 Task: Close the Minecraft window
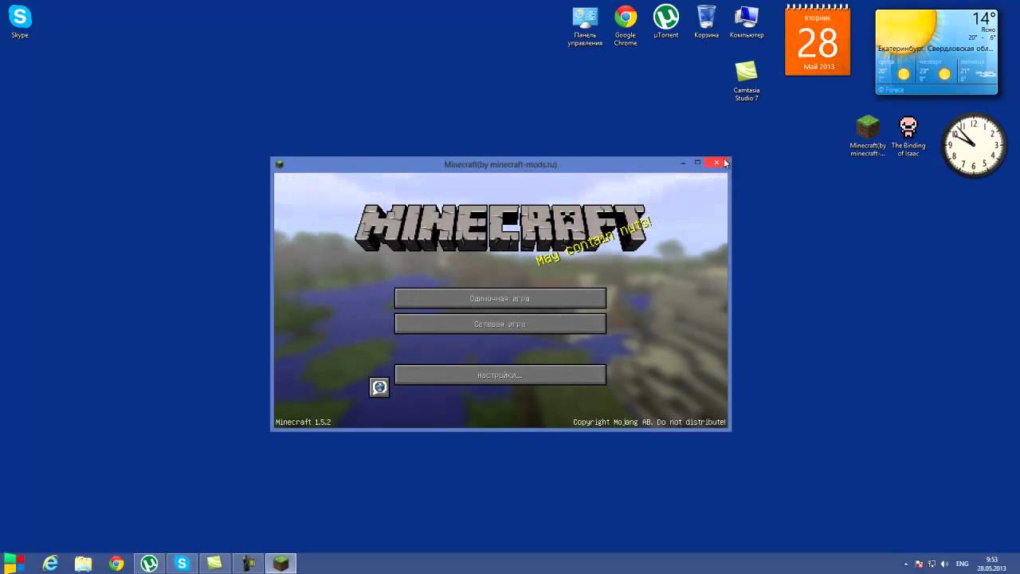(x=716, y=163)
